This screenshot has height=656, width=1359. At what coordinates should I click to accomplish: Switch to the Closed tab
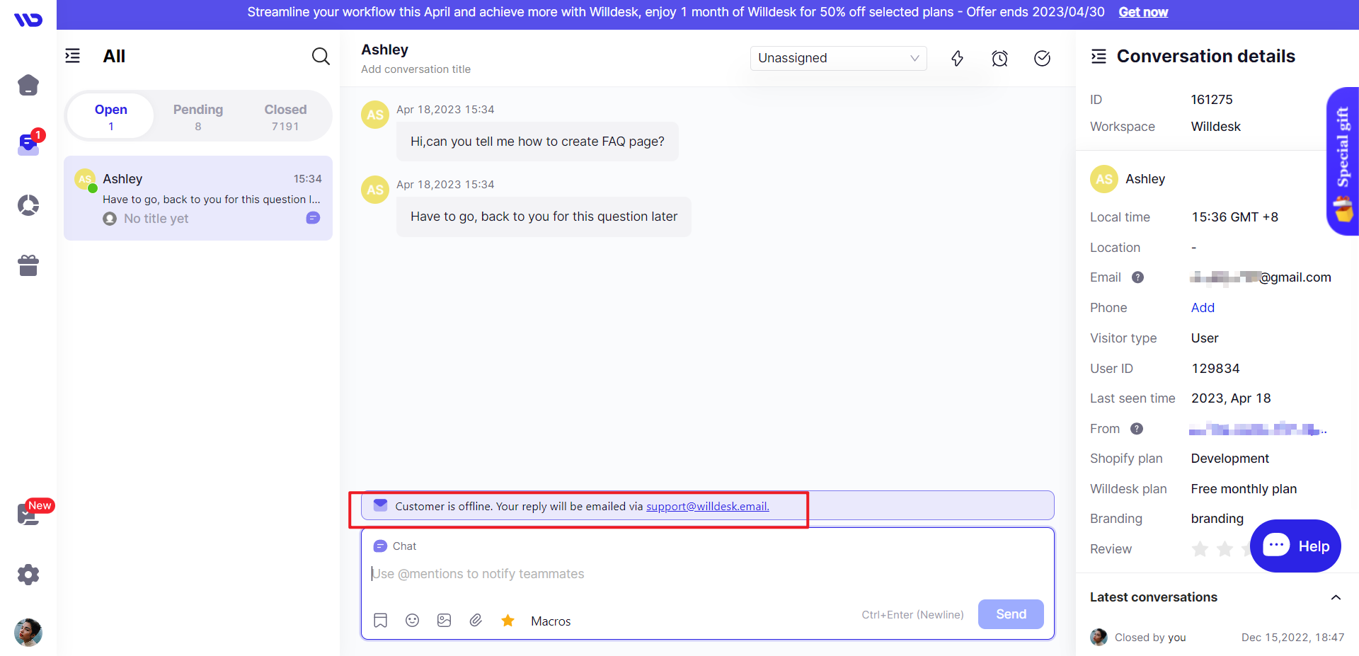(x=285, y=117)
